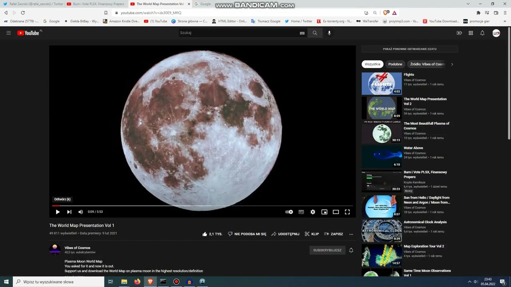Click KLIP clip button
Image resolution: width=511 pixels, height=287 pixels.
click(x=312, y=234)
